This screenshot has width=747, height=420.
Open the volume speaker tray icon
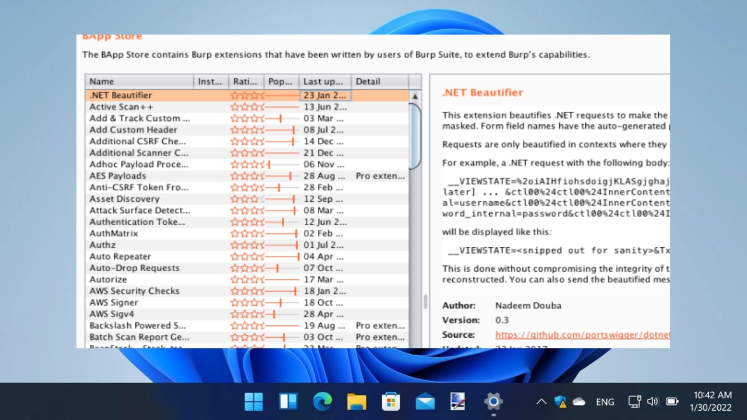click(x=652, y=401)
